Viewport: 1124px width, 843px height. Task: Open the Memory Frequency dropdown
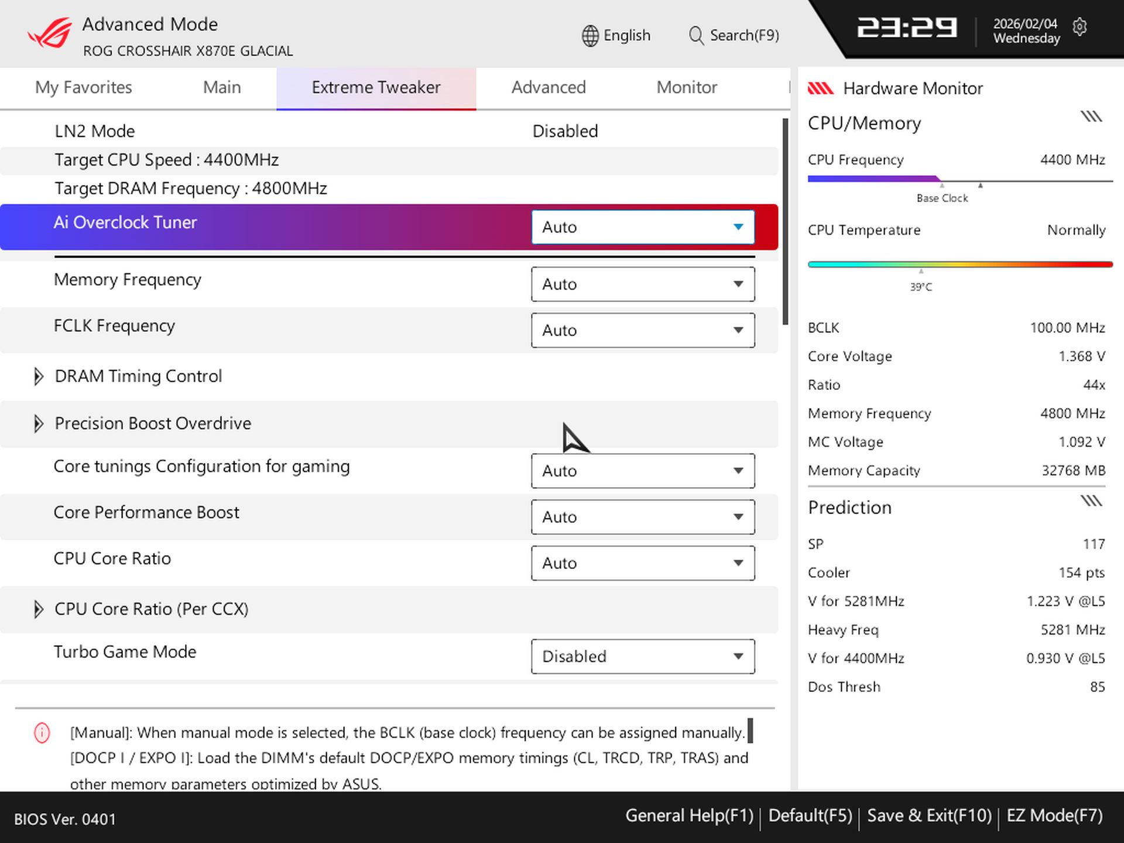(x=642, y=284)
